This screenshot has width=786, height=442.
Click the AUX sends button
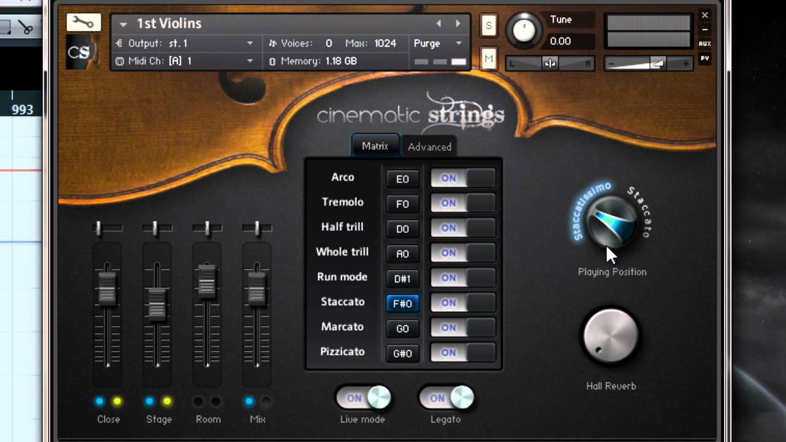click(704, 44)
